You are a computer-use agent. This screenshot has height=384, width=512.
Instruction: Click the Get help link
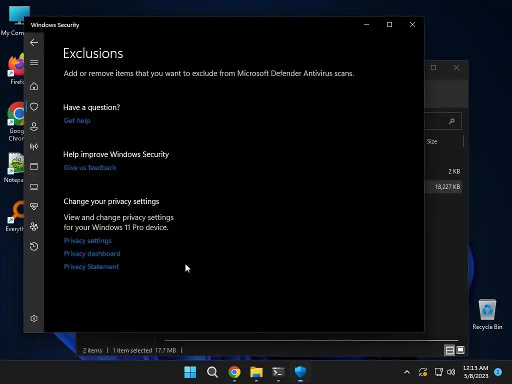(77, 120)
